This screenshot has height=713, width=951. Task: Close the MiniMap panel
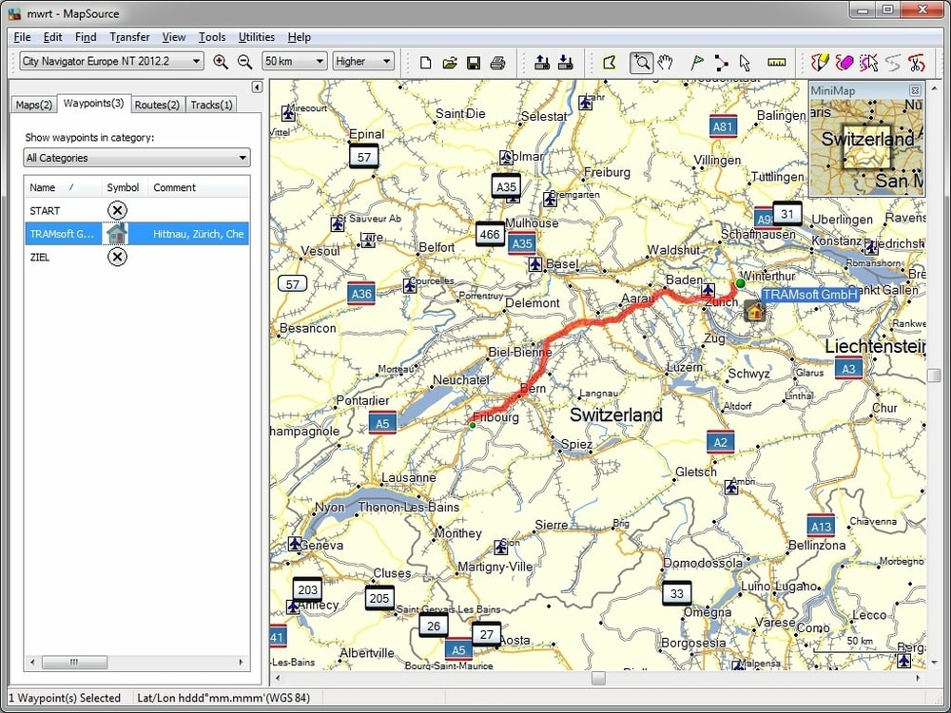pyautogui.click(x=915, y=89)
